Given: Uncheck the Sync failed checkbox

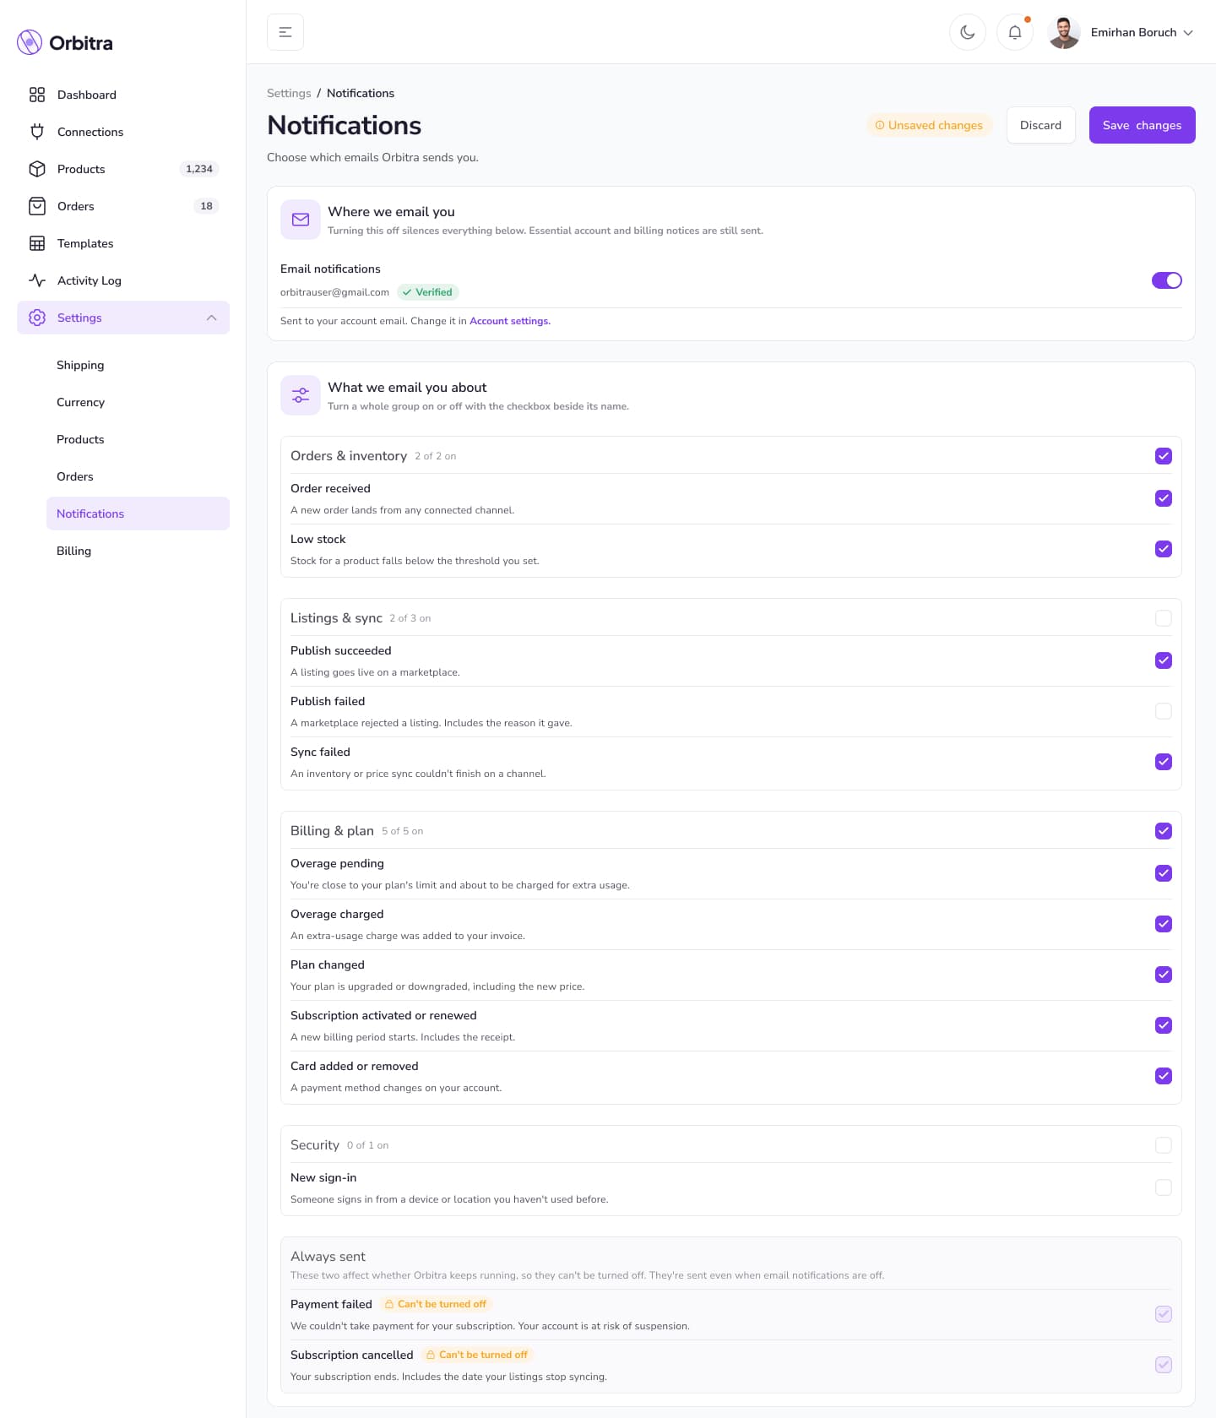Looking at the screenshot, I should click(x=1164, y=762).
